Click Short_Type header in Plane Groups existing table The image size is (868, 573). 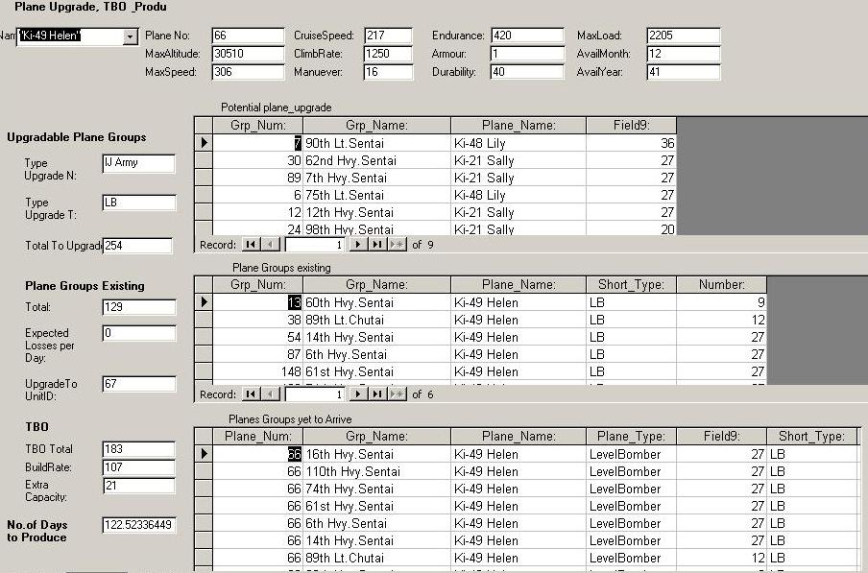point(631,285)
